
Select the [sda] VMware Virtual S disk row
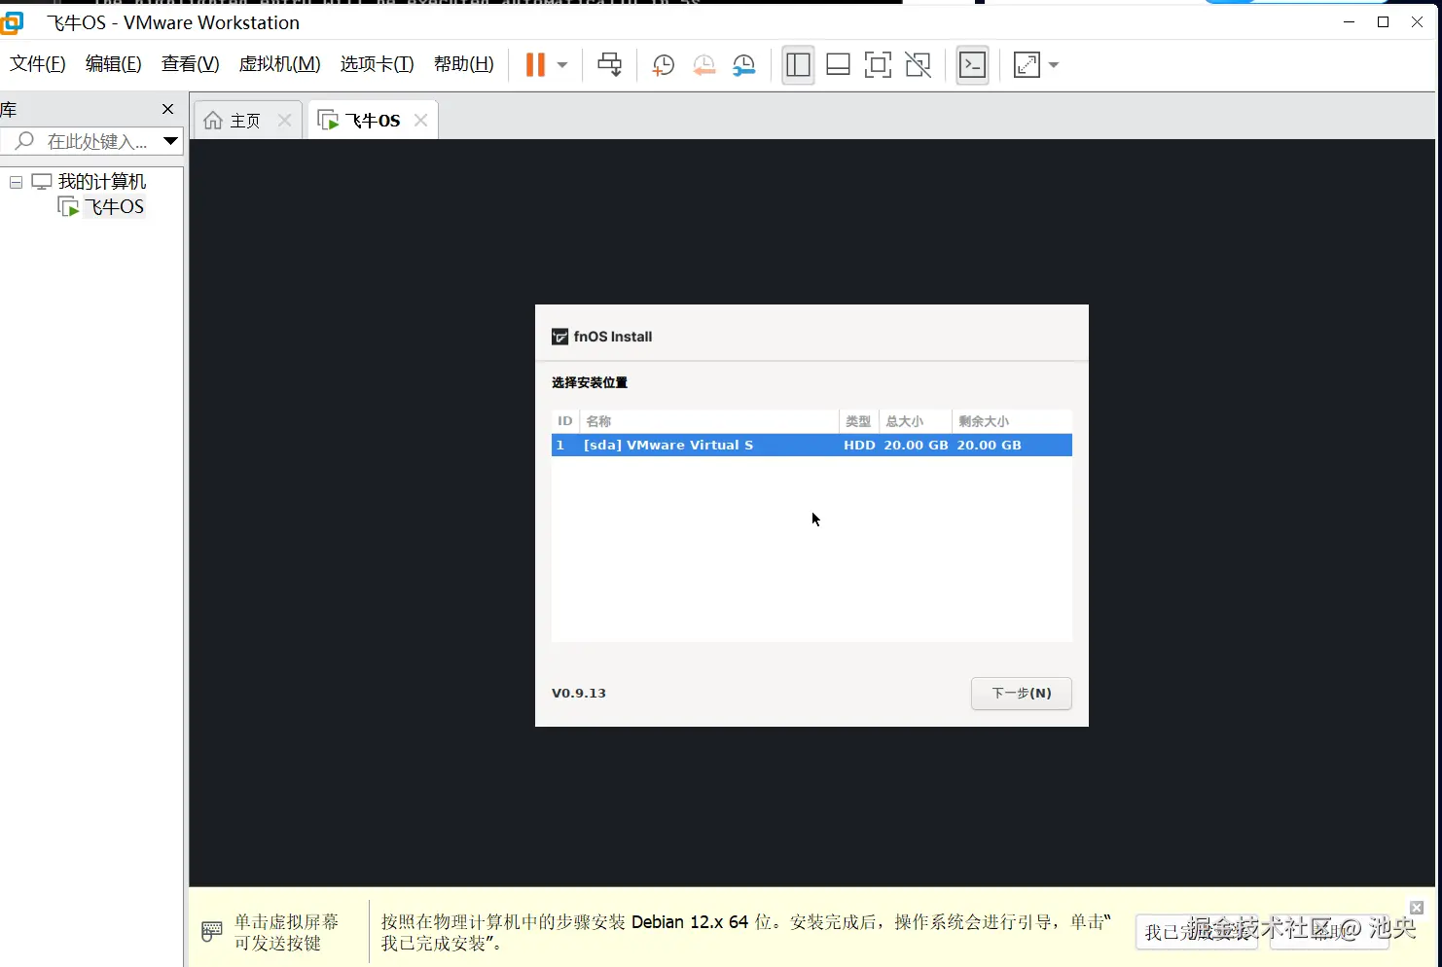pyautogui.click(x=811, y=445)
